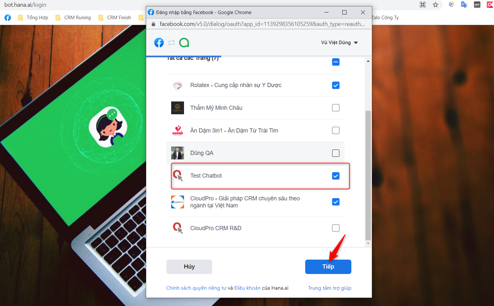The width and height of the screenshot is (494, 306).
Task: Check the Ăn Dặm 3in1 page checkbox
Action: tap(336, 131)
